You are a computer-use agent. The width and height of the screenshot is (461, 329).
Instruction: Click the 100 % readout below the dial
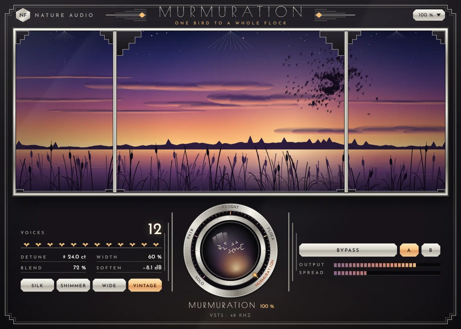point(267,306)
